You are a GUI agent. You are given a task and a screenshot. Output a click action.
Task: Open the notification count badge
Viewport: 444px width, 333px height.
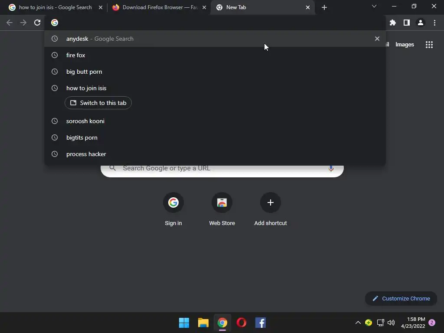click(x=432, y=323)
